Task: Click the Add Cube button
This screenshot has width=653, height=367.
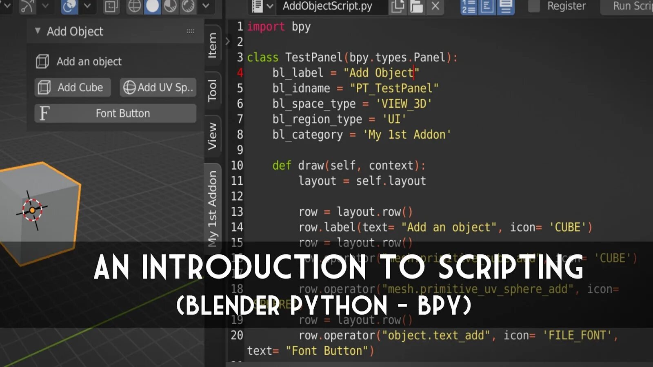Action: click(x=73, y=87)
